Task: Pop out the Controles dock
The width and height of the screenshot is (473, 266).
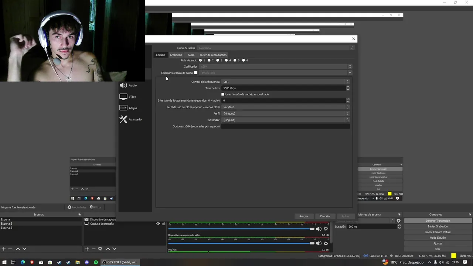Action: pos(470,215)
